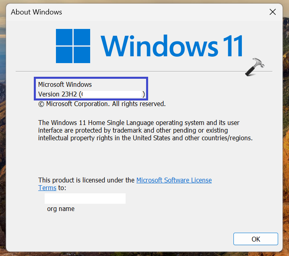
Task: Click "This product is licensed under the" text
Action: point(86,180)
